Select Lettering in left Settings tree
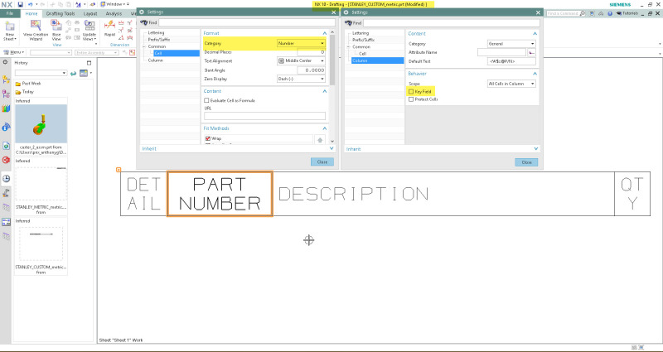 pyautogui.click(x=156, y=32)
